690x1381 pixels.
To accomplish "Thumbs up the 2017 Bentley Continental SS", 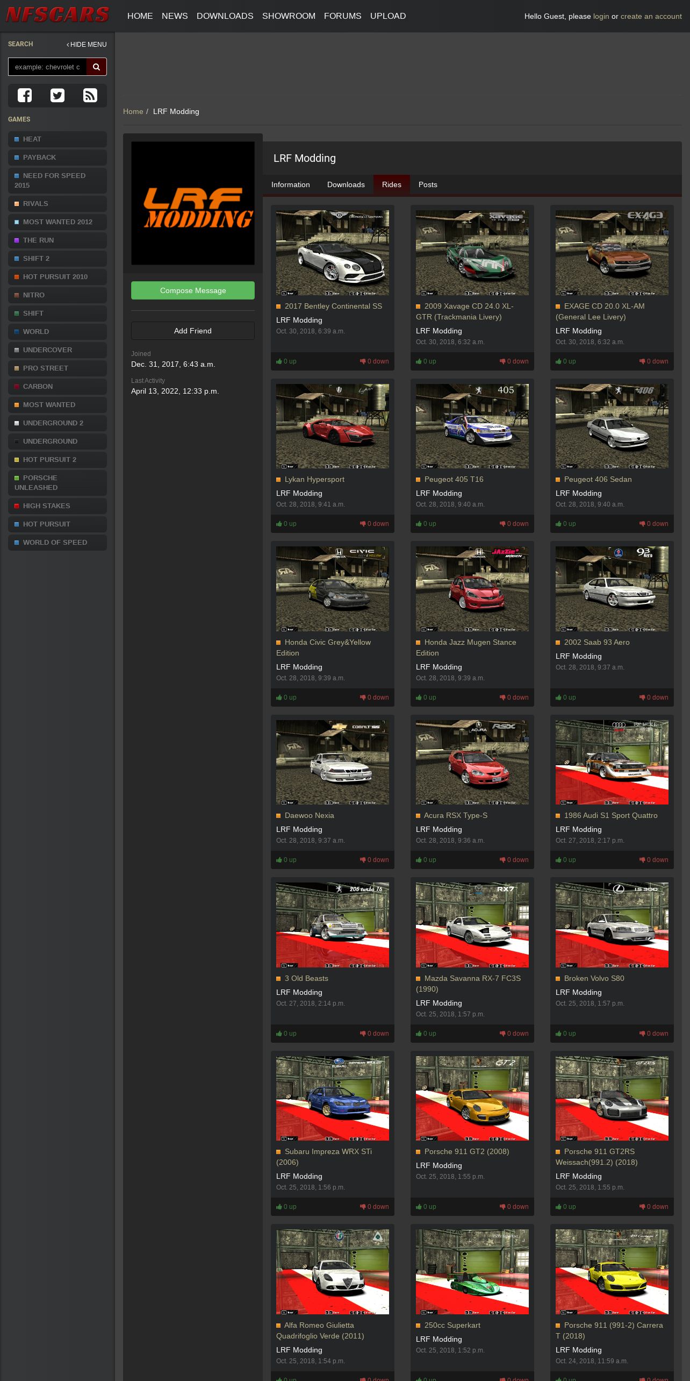I will pos(286,361).
